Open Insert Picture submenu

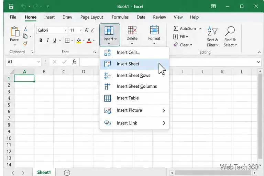pos(134,110)
